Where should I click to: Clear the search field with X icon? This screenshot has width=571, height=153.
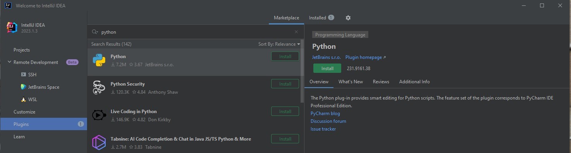[296, 32]
